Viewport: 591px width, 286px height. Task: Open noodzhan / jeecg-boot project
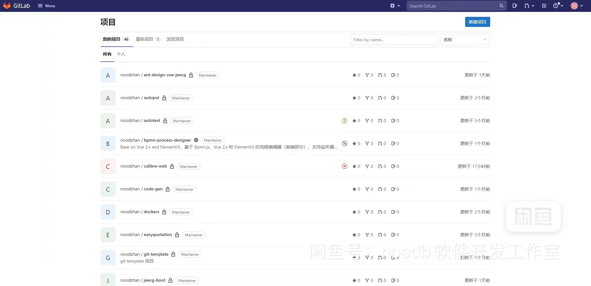point(143,280)
